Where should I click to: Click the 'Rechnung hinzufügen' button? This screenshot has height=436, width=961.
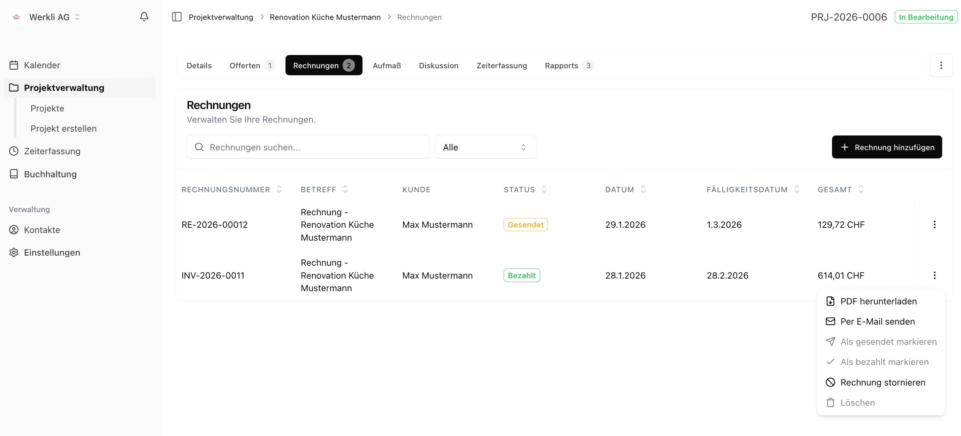coord(887,147)
